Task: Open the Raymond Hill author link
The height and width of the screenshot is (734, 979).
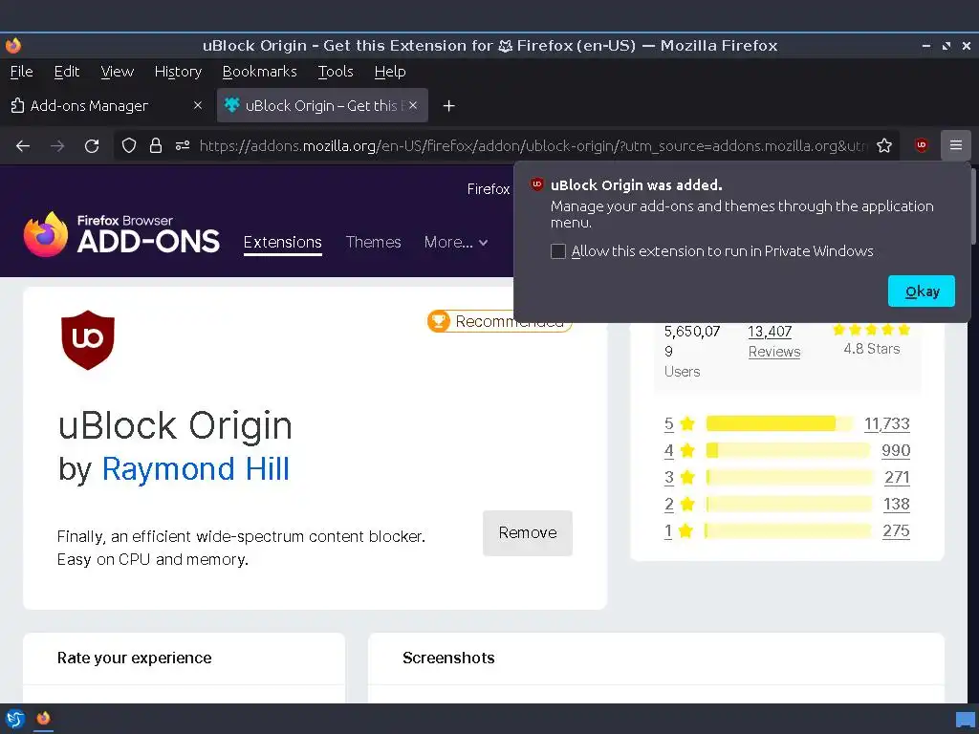Action: (195, 468)
